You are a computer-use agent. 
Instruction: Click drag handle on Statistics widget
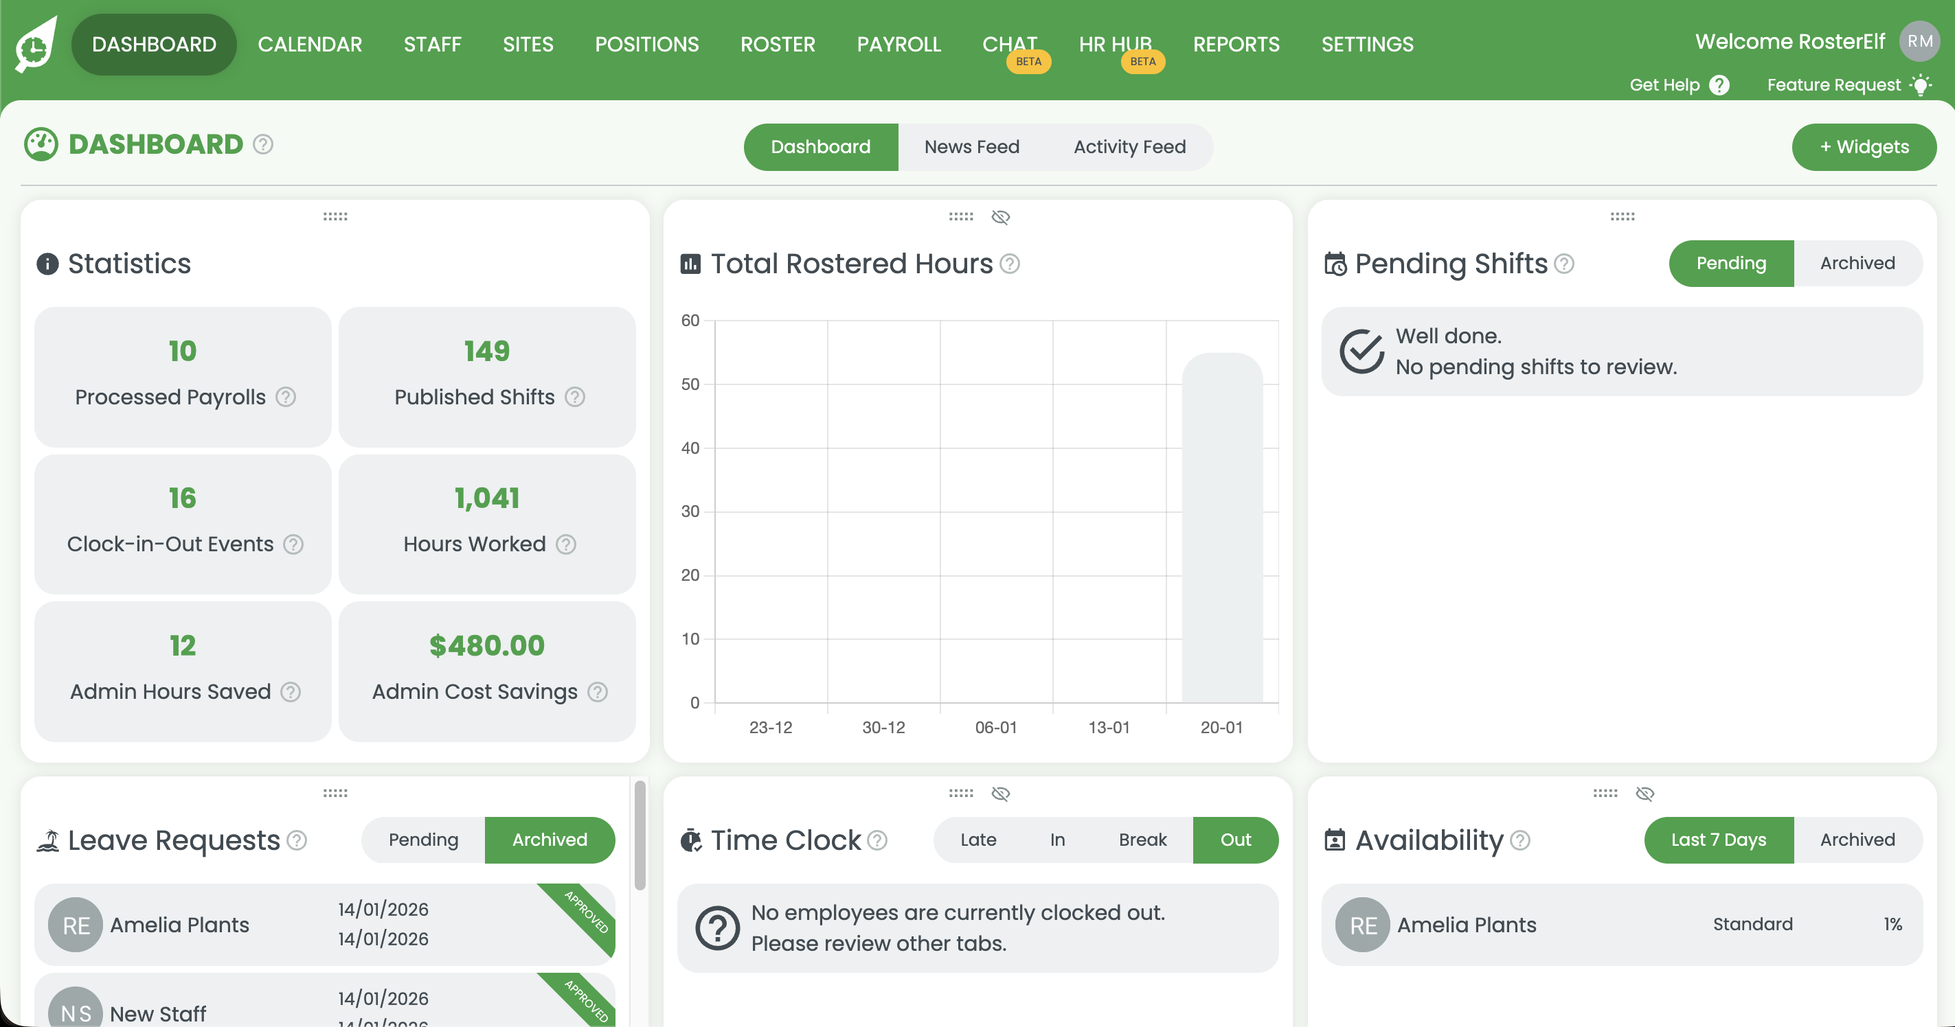click(335, 217)
